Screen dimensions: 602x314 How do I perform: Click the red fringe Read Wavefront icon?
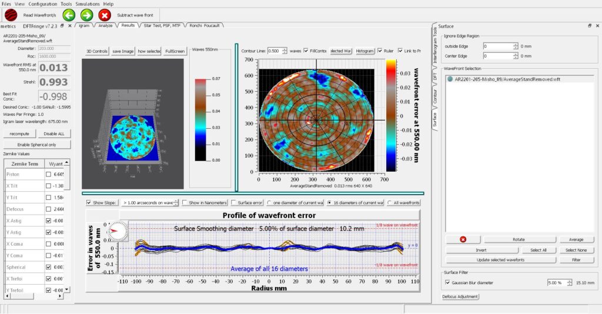11,15
